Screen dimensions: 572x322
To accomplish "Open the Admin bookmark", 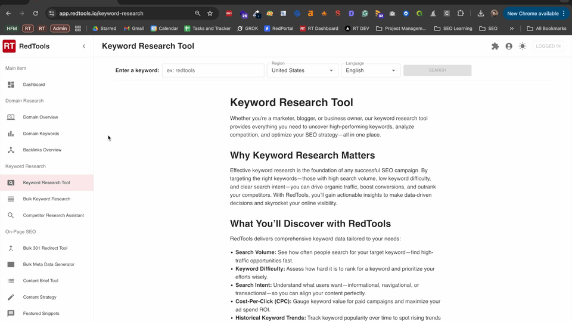I will (x=60, y=29).
